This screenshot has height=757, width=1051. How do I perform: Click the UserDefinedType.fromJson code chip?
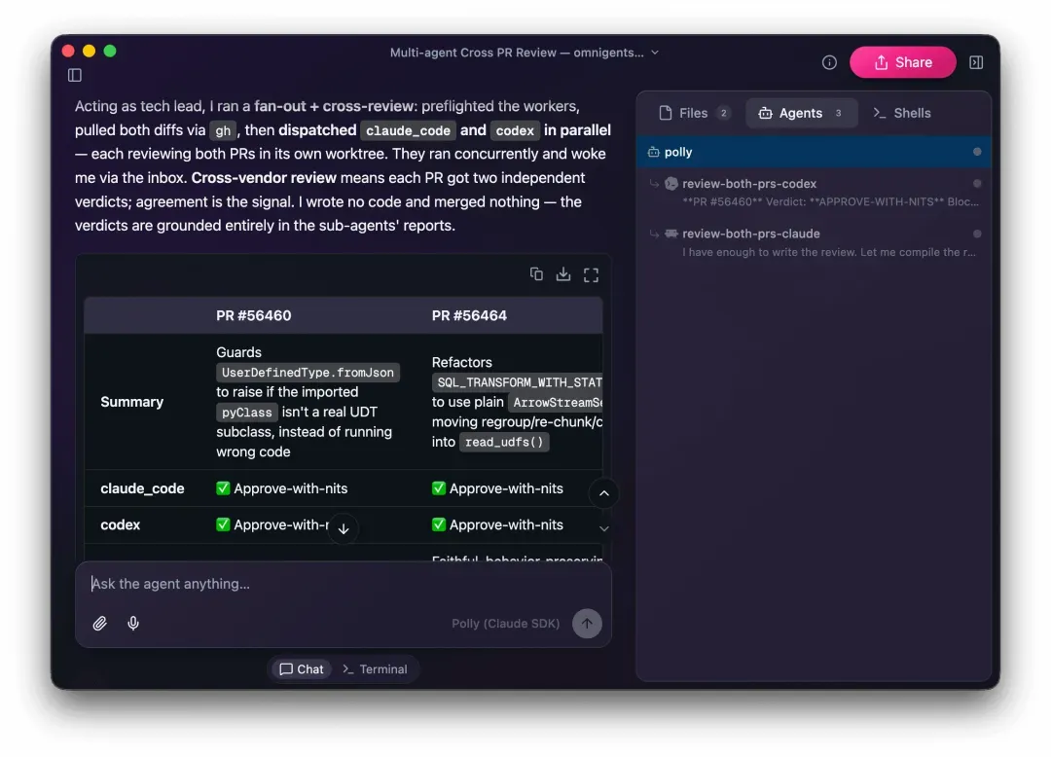308,373
